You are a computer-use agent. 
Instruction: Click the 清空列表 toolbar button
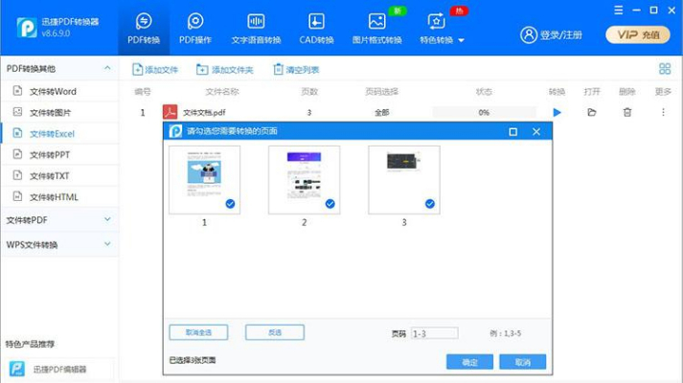click(x=296, y=70)
